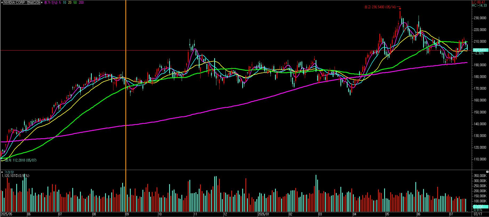Select the 5-period moving average label
This screenshot has height=217, width=489.
pos(60,2)
